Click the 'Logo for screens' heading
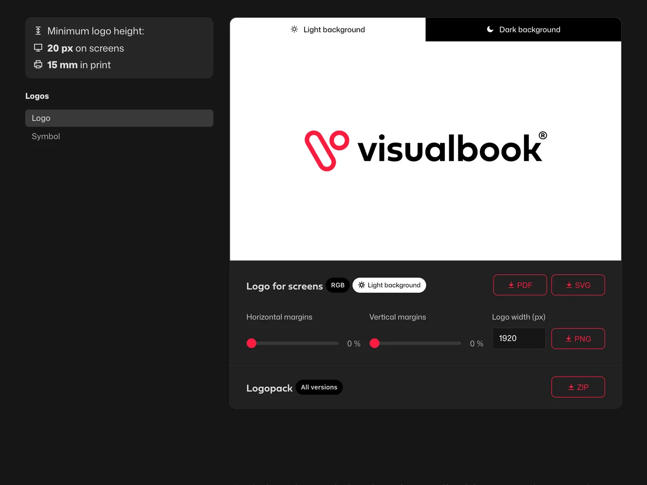647x485 pixels. click(x=285, y=286)
